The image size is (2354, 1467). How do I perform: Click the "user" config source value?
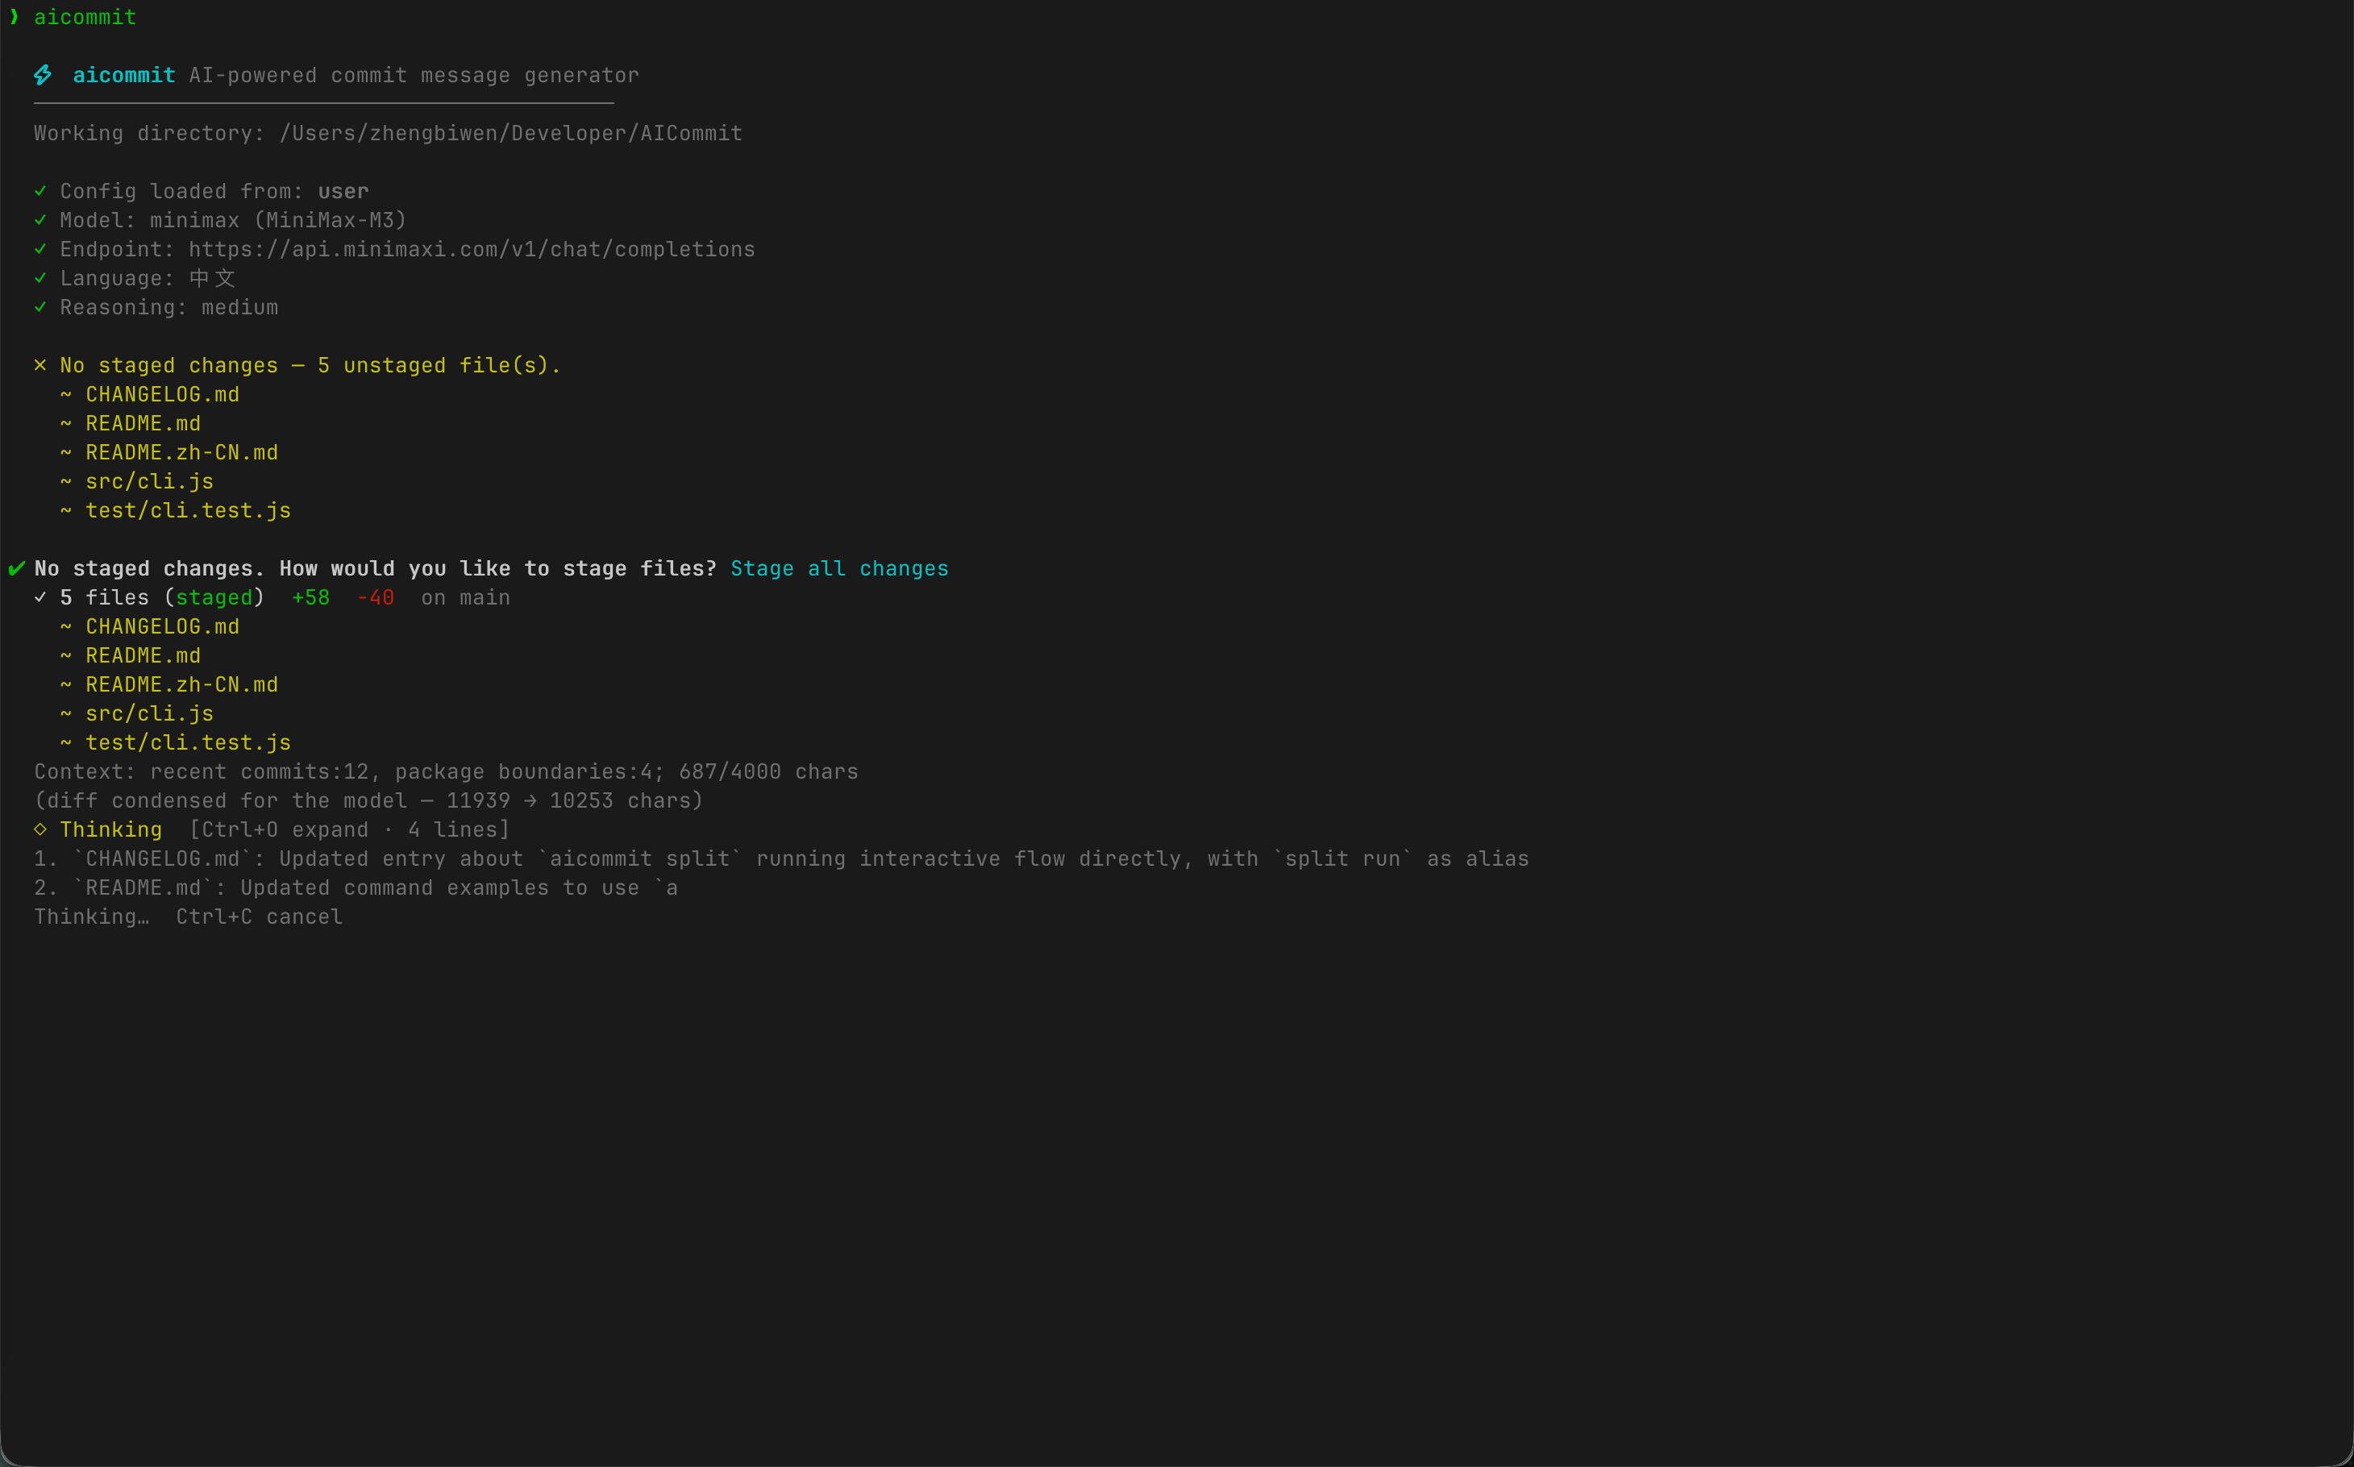[x=343, y=191]
